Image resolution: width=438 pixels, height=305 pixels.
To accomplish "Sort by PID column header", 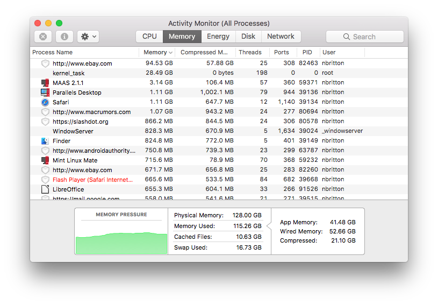I will [308, 52].
